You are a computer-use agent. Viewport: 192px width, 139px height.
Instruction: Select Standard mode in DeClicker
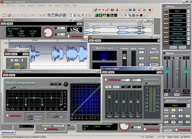click(154, 58)
